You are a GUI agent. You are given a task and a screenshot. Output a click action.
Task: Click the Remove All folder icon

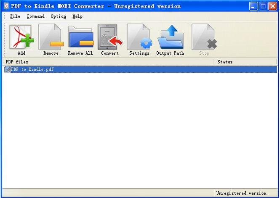tap(80, 37)
